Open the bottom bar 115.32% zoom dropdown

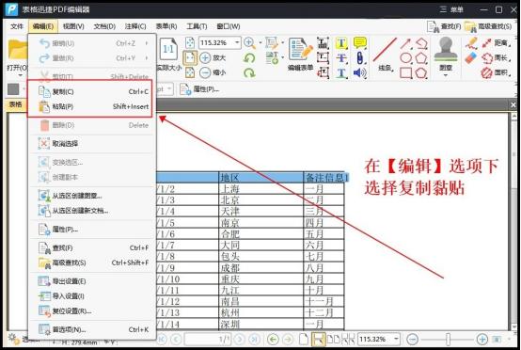point(396,339)
